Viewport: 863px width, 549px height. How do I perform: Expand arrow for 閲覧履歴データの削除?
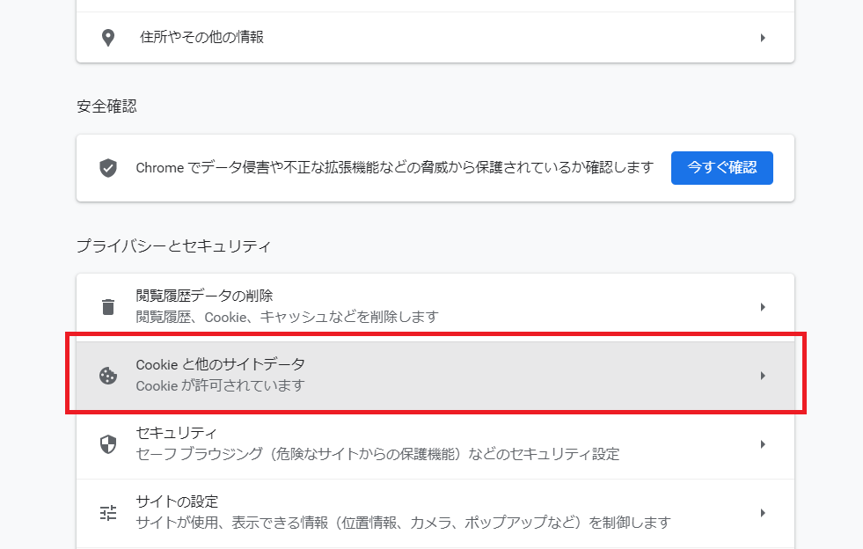point(763,307)
